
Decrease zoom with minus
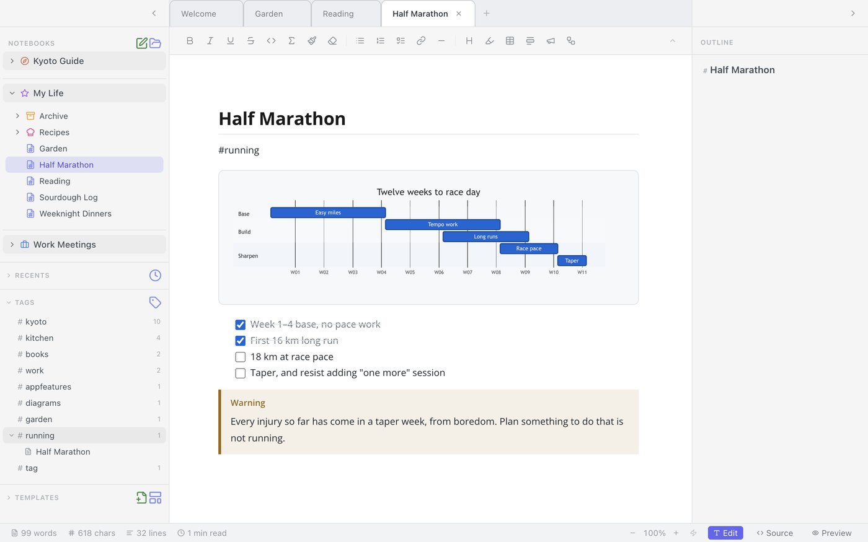(x=632, y=533)
